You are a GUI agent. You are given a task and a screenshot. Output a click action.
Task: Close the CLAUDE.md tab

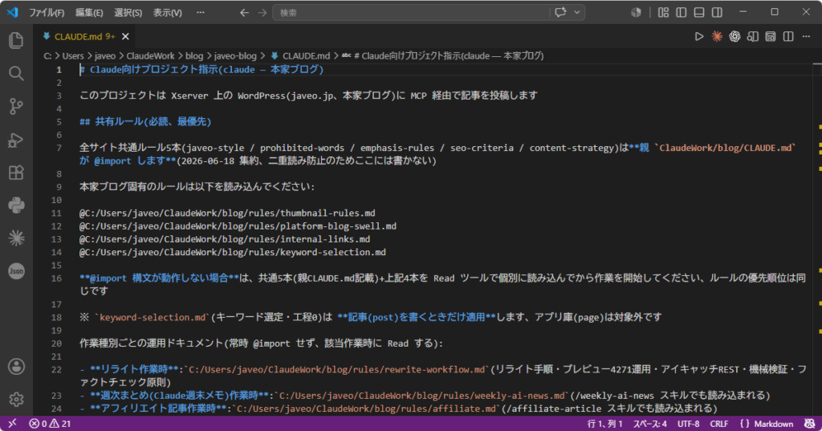tap(125, 37)
